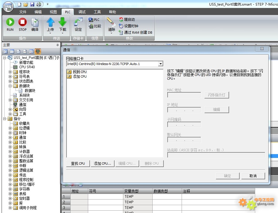278x213 pixels.
Task: Expand the 程序块 tree node
Action: pyautogui.click(x=10, y=72)
